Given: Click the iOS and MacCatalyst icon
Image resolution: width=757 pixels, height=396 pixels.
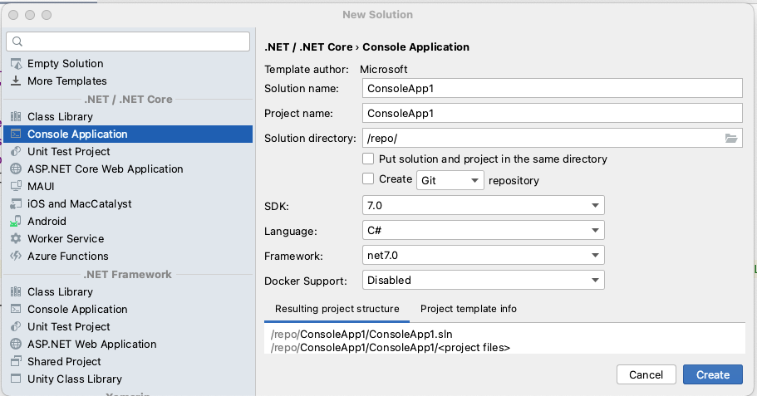Looking at the screenshot, I should click(16, 203).
